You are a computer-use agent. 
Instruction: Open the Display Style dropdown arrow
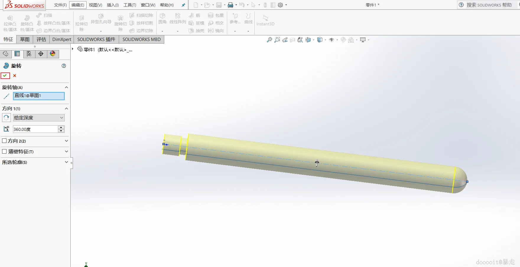coord(325,40)
